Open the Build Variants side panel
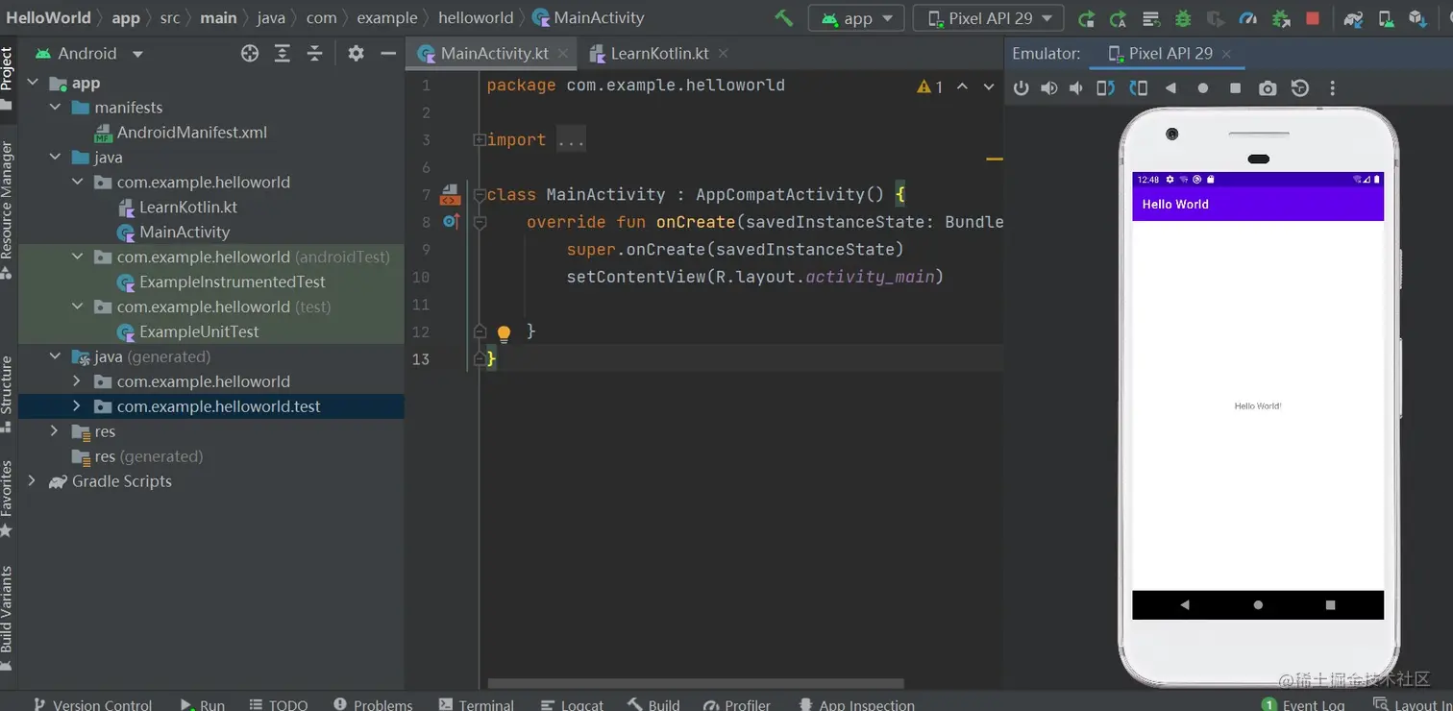 (x=8, y=617)
